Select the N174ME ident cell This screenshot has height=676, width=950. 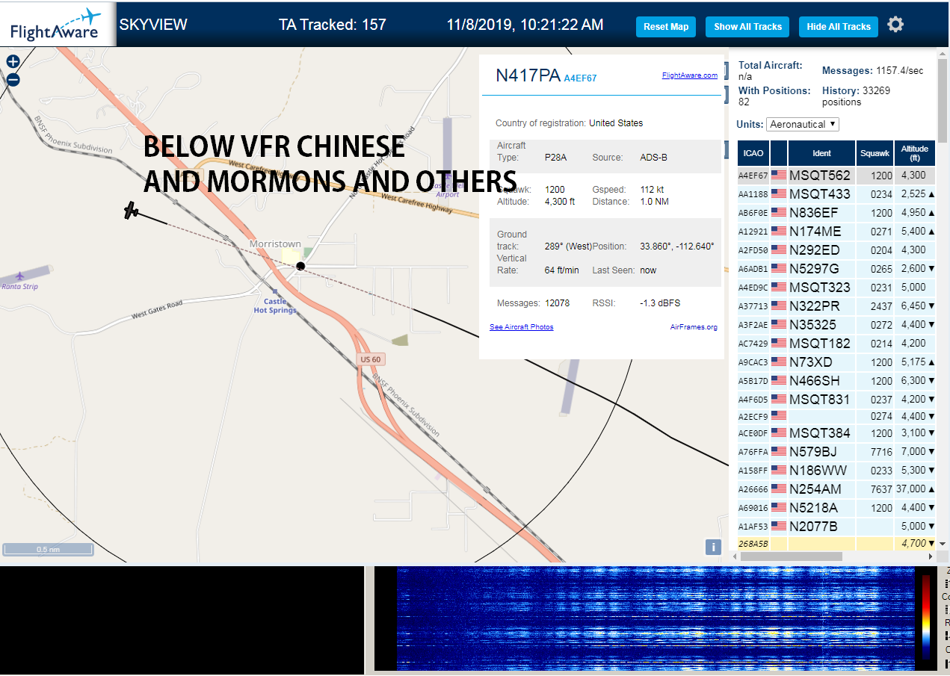click(822, 231)
